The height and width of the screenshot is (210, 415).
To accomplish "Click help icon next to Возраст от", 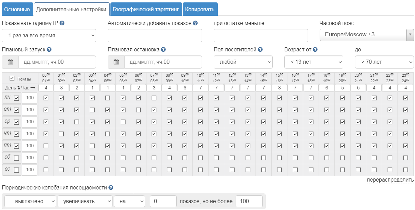I will point(315,50).
